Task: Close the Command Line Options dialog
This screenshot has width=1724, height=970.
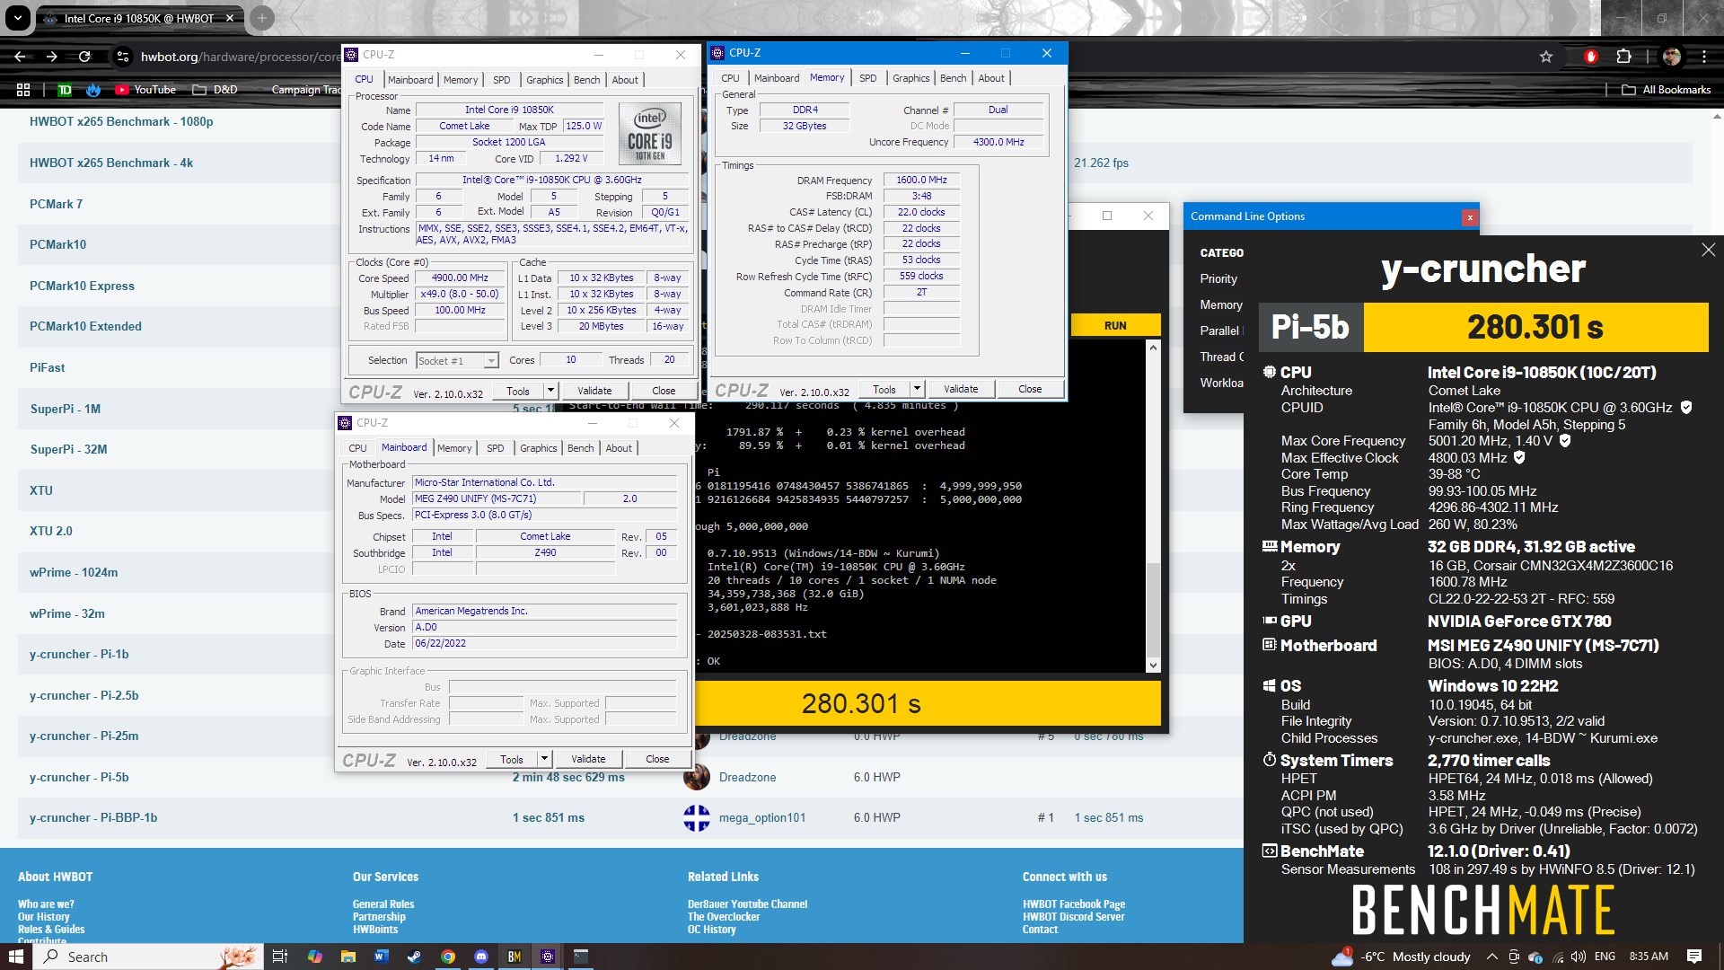Action: (x=1470, y=217)
